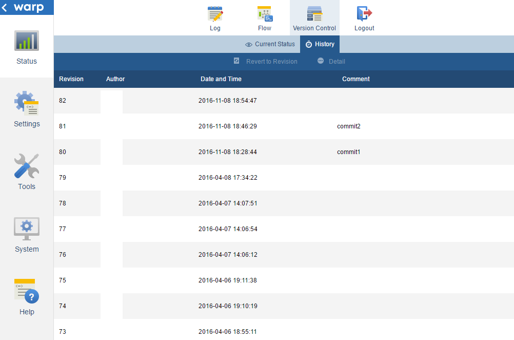This screenshot has width=514, height=340.
Task: Click the eye icon on Current Status
Action: tap(248, 44)
